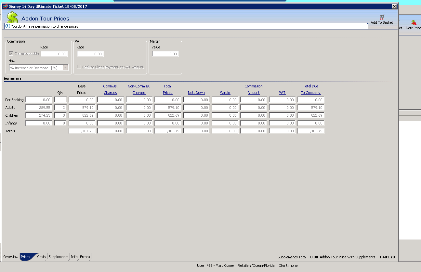Click the 'User: 488 - Marc Comer' status text
The height and width of the screenshot is (272, 421).
[216, 266]
